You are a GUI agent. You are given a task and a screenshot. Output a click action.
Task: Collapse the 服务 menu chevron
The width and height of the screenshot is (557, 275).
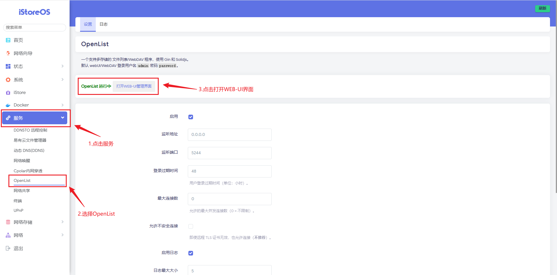[x=63, y=118]
